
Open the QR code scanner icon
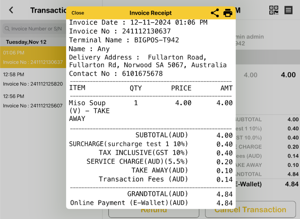274,10
